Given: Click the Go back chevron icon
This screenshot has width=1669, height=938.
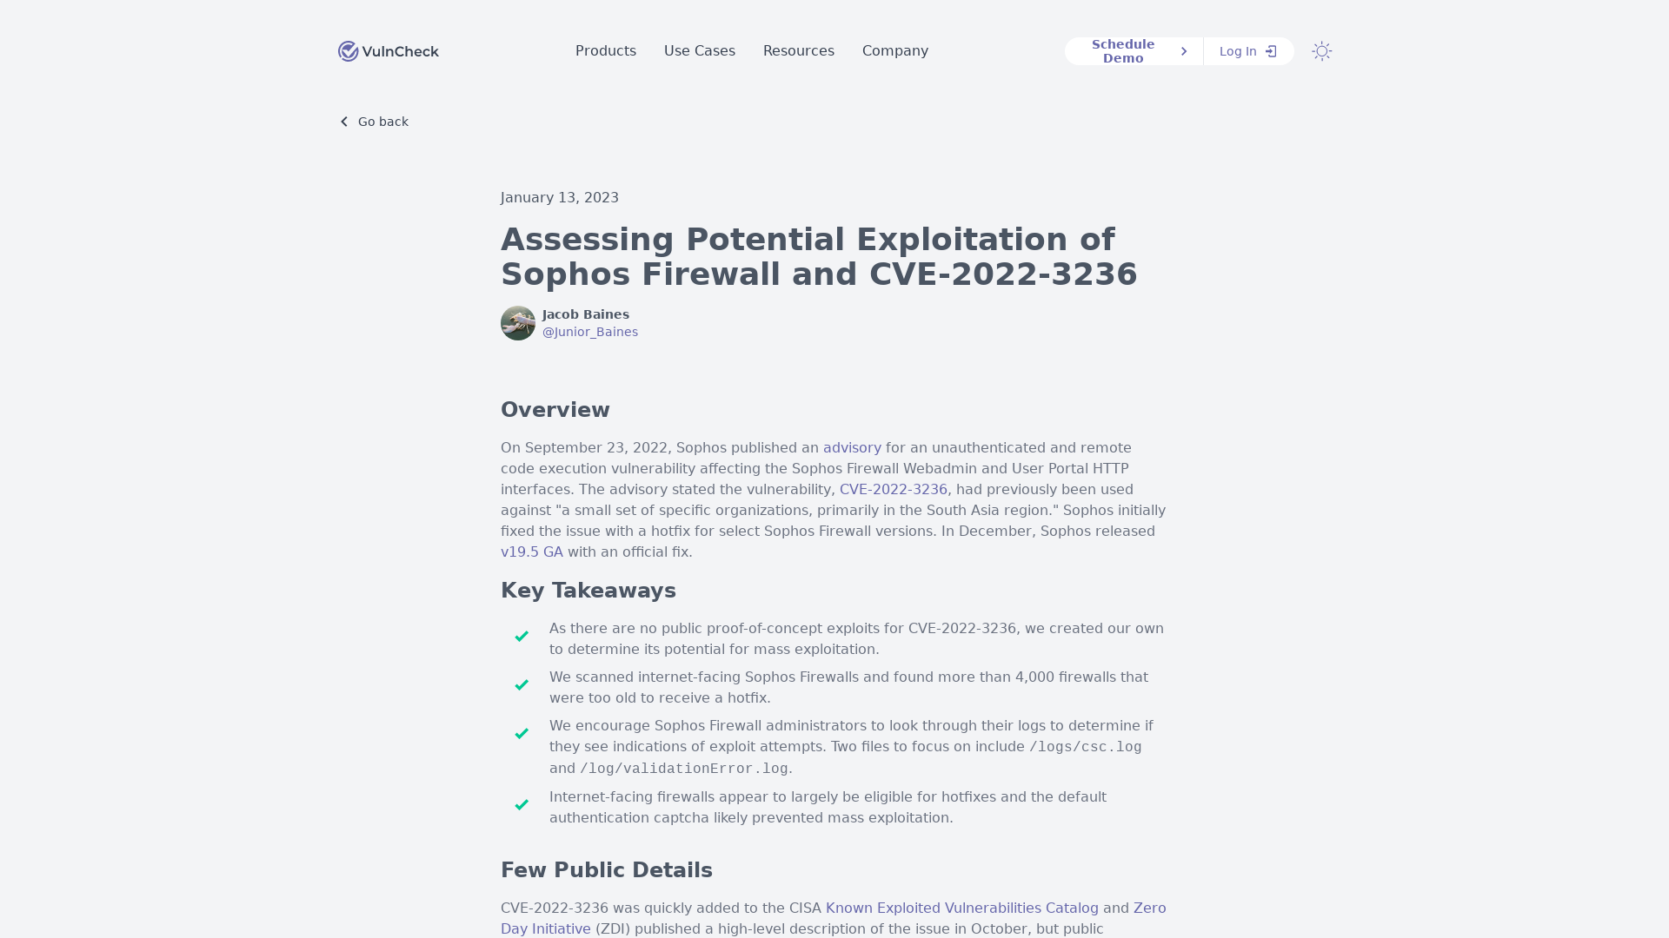Looking at the screenshot, I should pyautogui.click(x=344, y=122).
